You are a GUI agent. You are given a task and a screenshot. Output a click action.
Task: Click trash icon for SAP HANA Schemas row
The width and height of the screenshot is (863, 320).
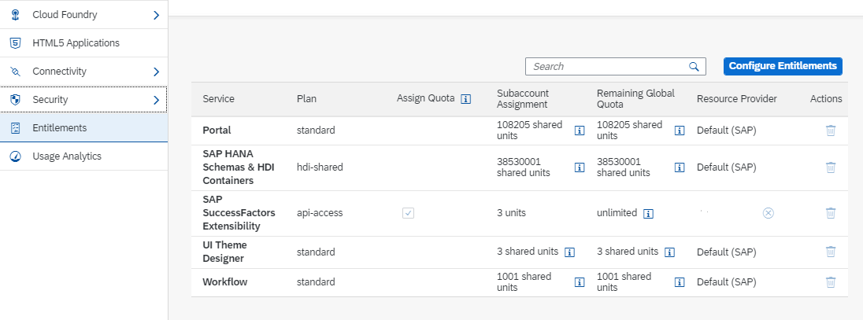[x=831, y=167]
